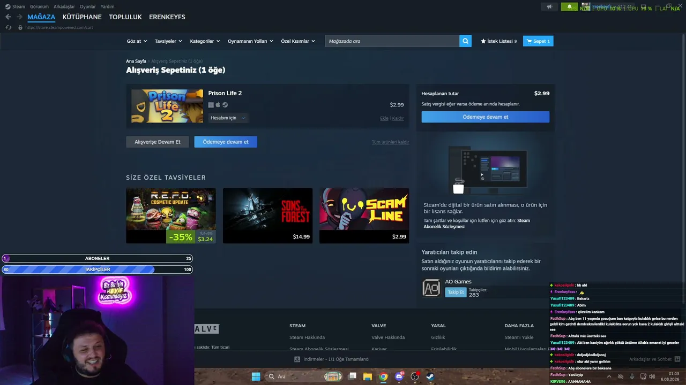
Task: Click the Tüm ürünleri kaldır link
Action: pyautogui.click(x=390, y=142)
